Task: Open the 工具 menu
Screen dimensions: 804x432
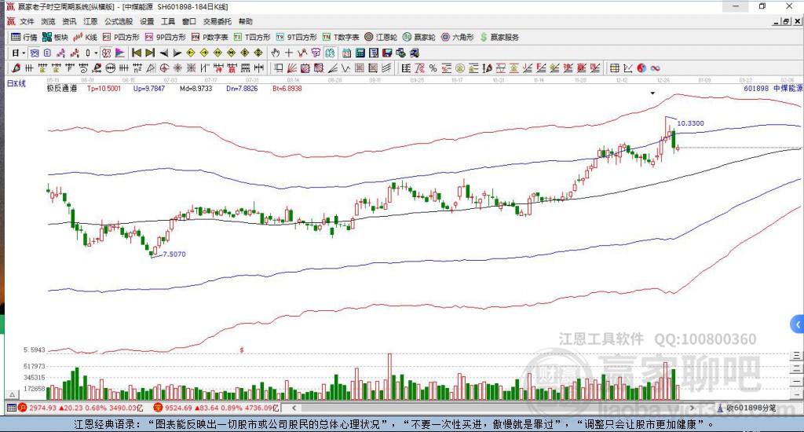Action: pos(168,21)
